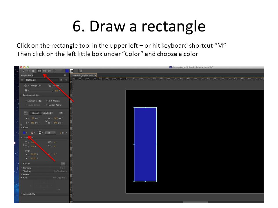Open the overflow visible dropdown
278x208 pixels.
tap(57, 86)
